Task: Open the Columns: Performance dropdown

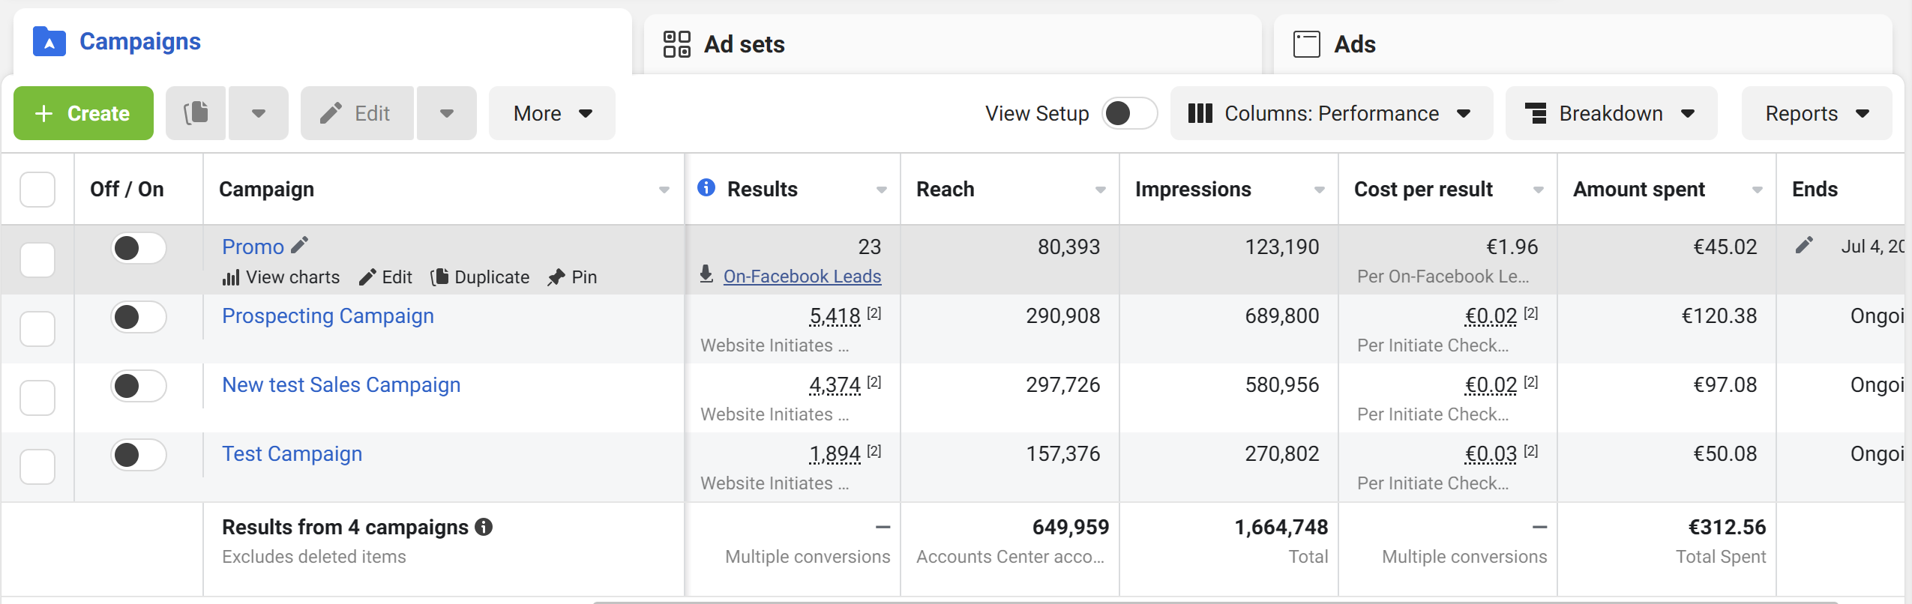Action: tap(1331, 113)
